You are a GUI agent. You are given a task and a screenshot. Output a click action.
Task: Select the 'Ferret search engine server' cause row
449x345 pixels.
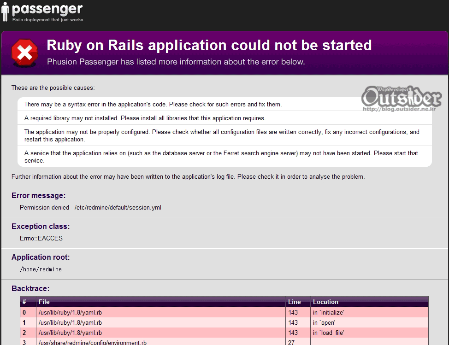point(224,157)
